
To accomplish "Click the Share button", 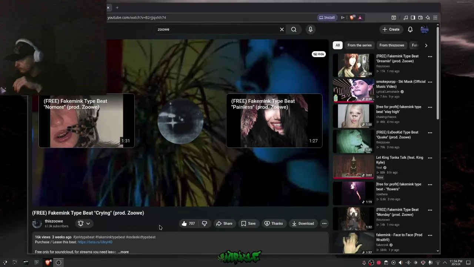I will click(x=224, y=223).
